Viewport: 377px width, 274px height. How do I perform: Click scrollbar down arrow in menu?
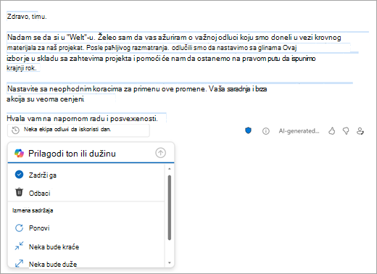tap(170, 262)
